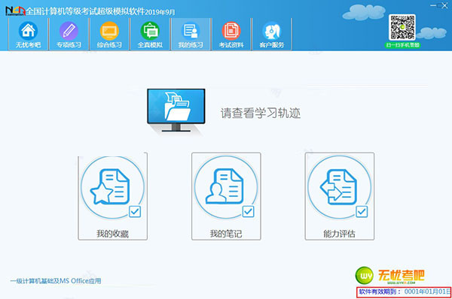Click the 一级计算机基础及MS Office应用 text

point(56,281)
